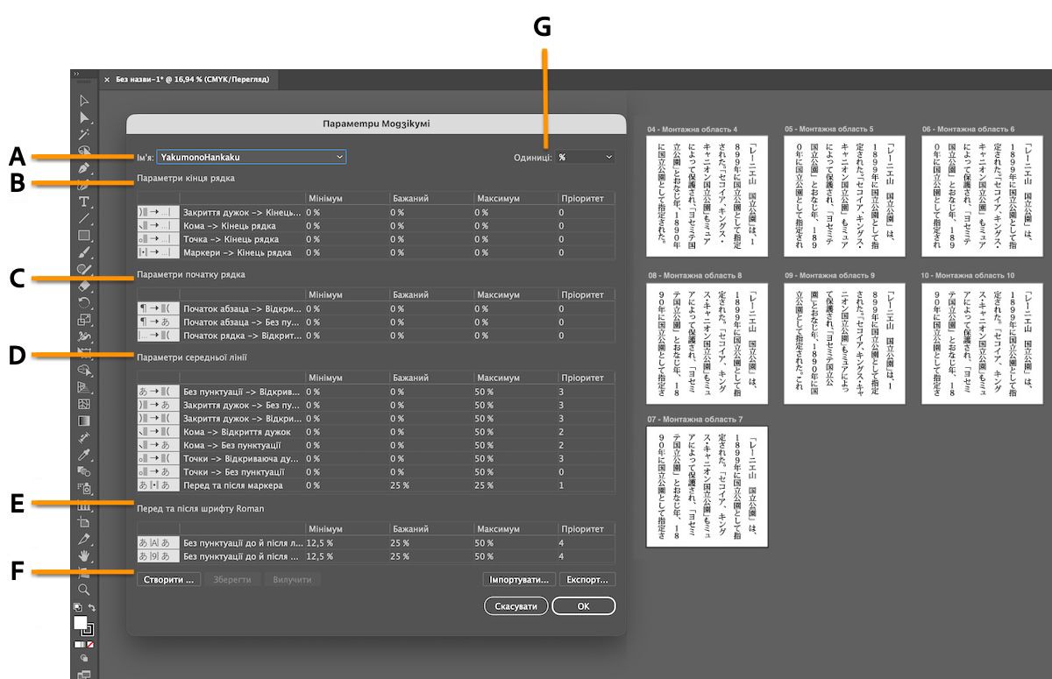Click artboard 10 - Монтажна область 10
This screenshot has height=679, width=1052.
[981, 342]
